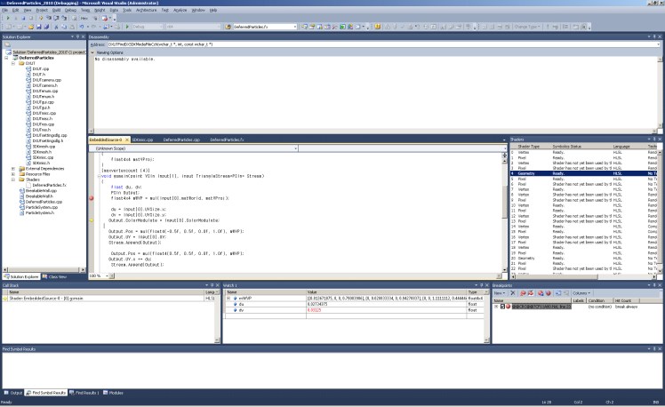The width and height of the screenshot is (665, 407).
Task: Open the editor zoom 100% dropdown
Action: tap(106, 275)
